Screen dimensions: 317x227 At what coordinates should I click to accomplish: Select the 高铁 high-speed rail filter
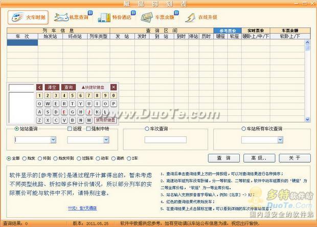[114, 158]
